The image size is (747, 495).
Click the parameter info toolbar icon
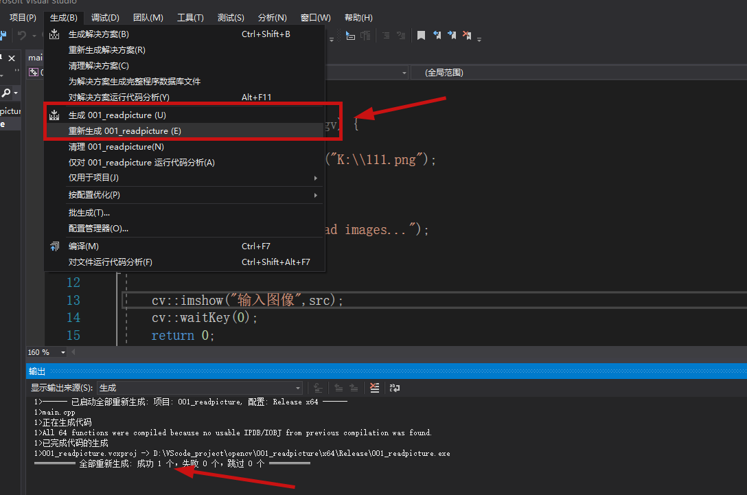pos(365,35)
